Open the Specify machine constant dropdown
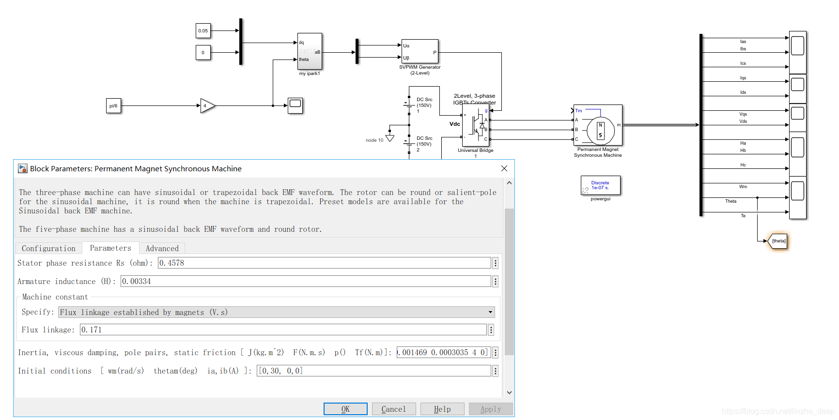Viewport: 839px width, 420px height. pos(277,312)
